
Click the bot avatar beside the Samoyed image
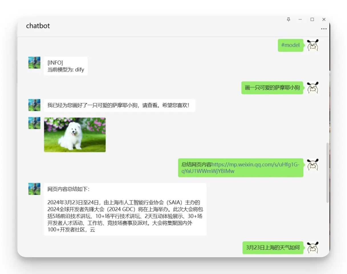(x=34, y=123)
